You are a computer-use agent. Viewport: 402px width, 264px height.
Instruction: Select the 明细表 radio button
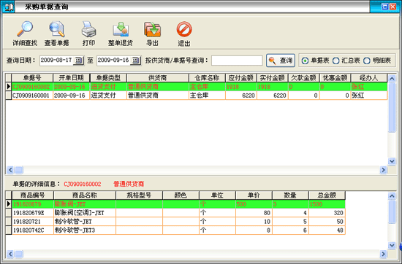[367, 61]
